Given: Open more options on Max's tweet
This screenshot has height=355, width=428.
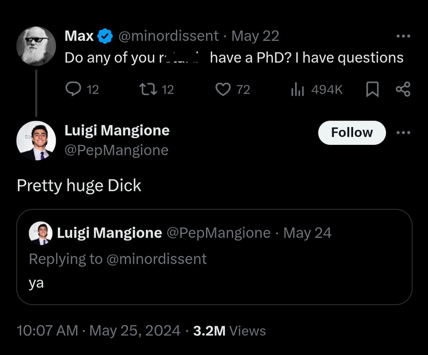Looking at the screenshot, I should coord(403,36).
